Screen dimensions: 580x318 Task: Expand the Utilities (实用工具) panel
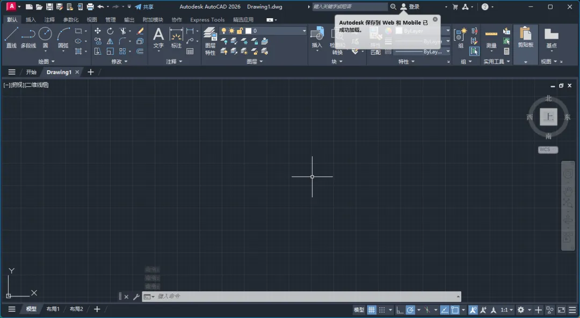(x=496, y=61)
